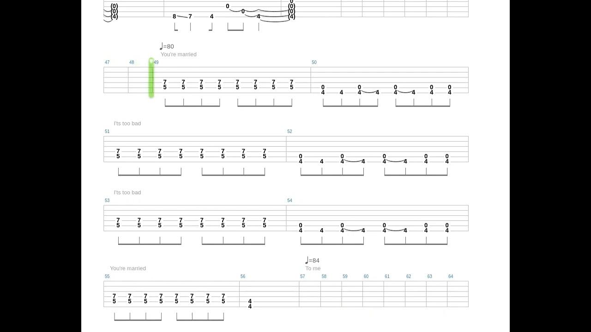The width and height of the screenshot is (591, 332).
Task: Click measure number 50 label
Action: pyautogui.click(x=314, y=62)
